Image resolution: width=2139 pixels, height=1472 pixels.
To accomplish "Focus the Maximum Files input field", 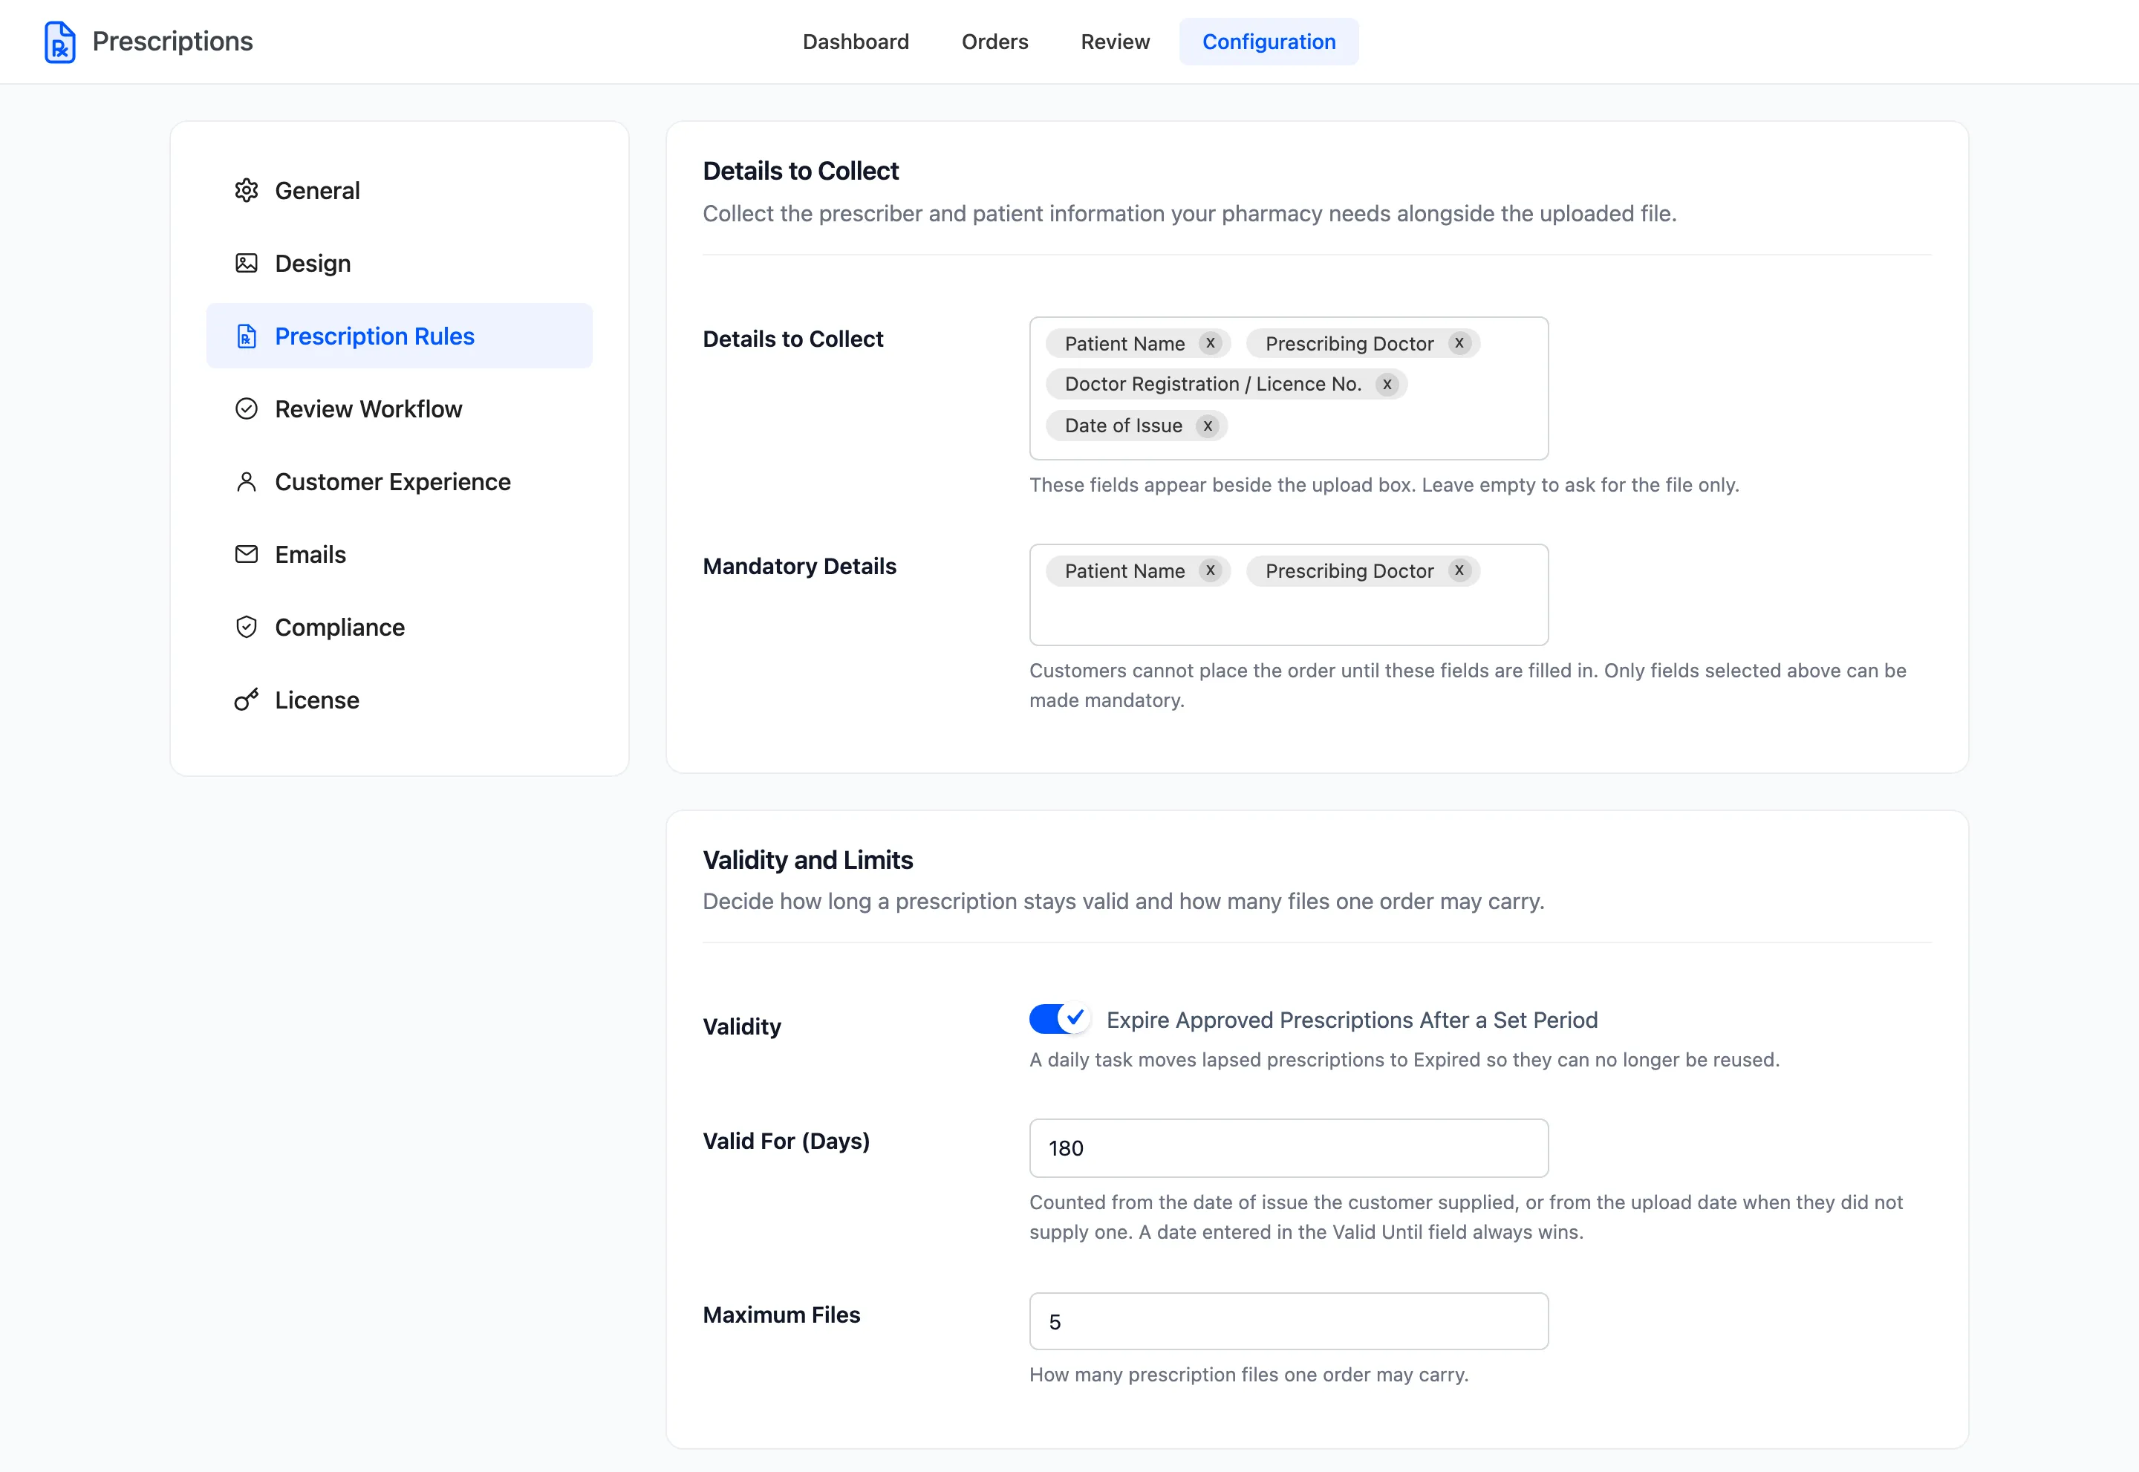I will tap(1289, 1322).
